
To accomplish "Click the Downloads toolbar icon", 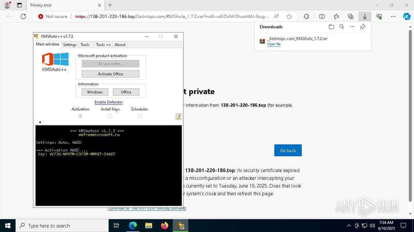I will point(365,16).
